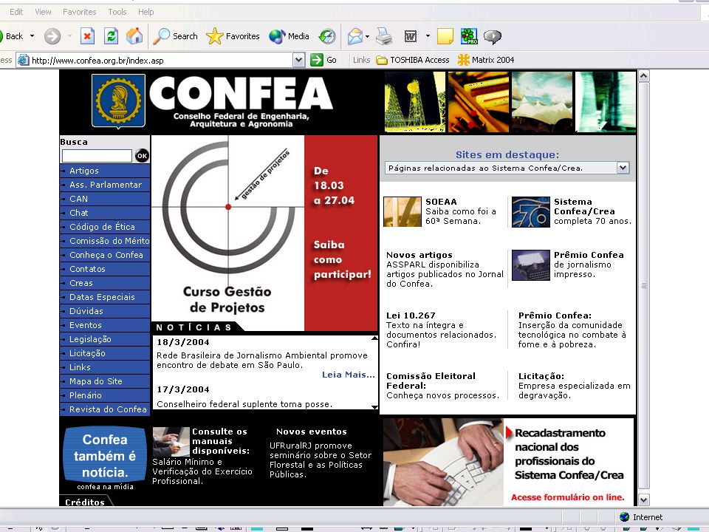
Task: Open the Lei 10.267 link
Action: tap(411, 316)
